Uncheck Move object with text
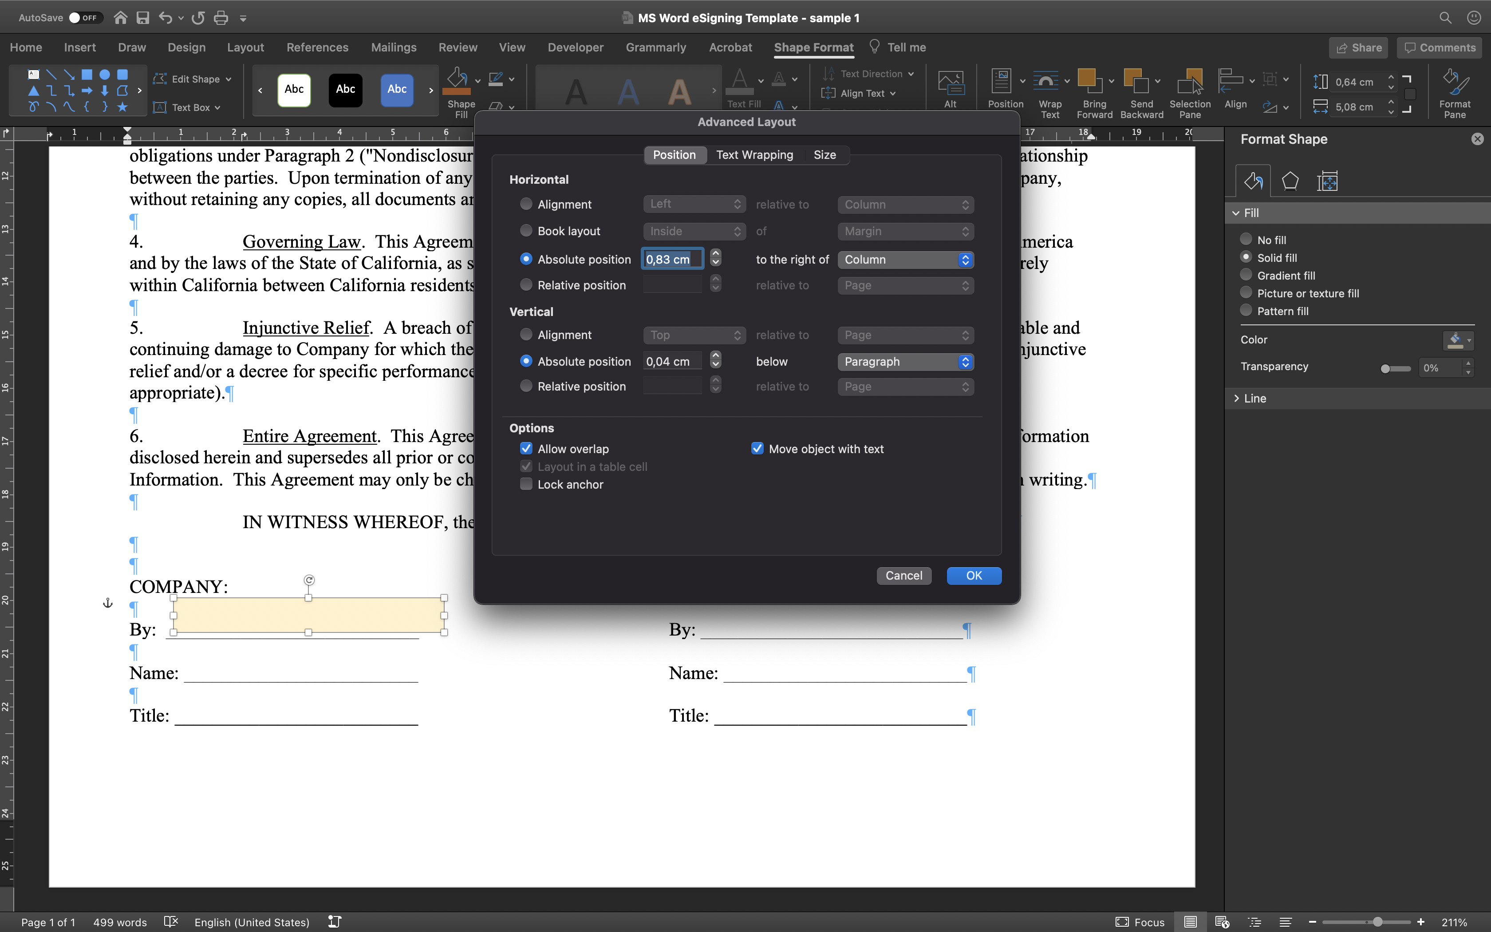 point(757,449)
